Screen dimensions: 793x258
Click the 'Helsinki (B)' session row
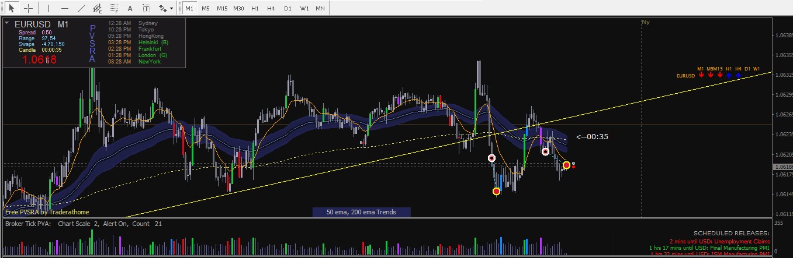(138, 42)
